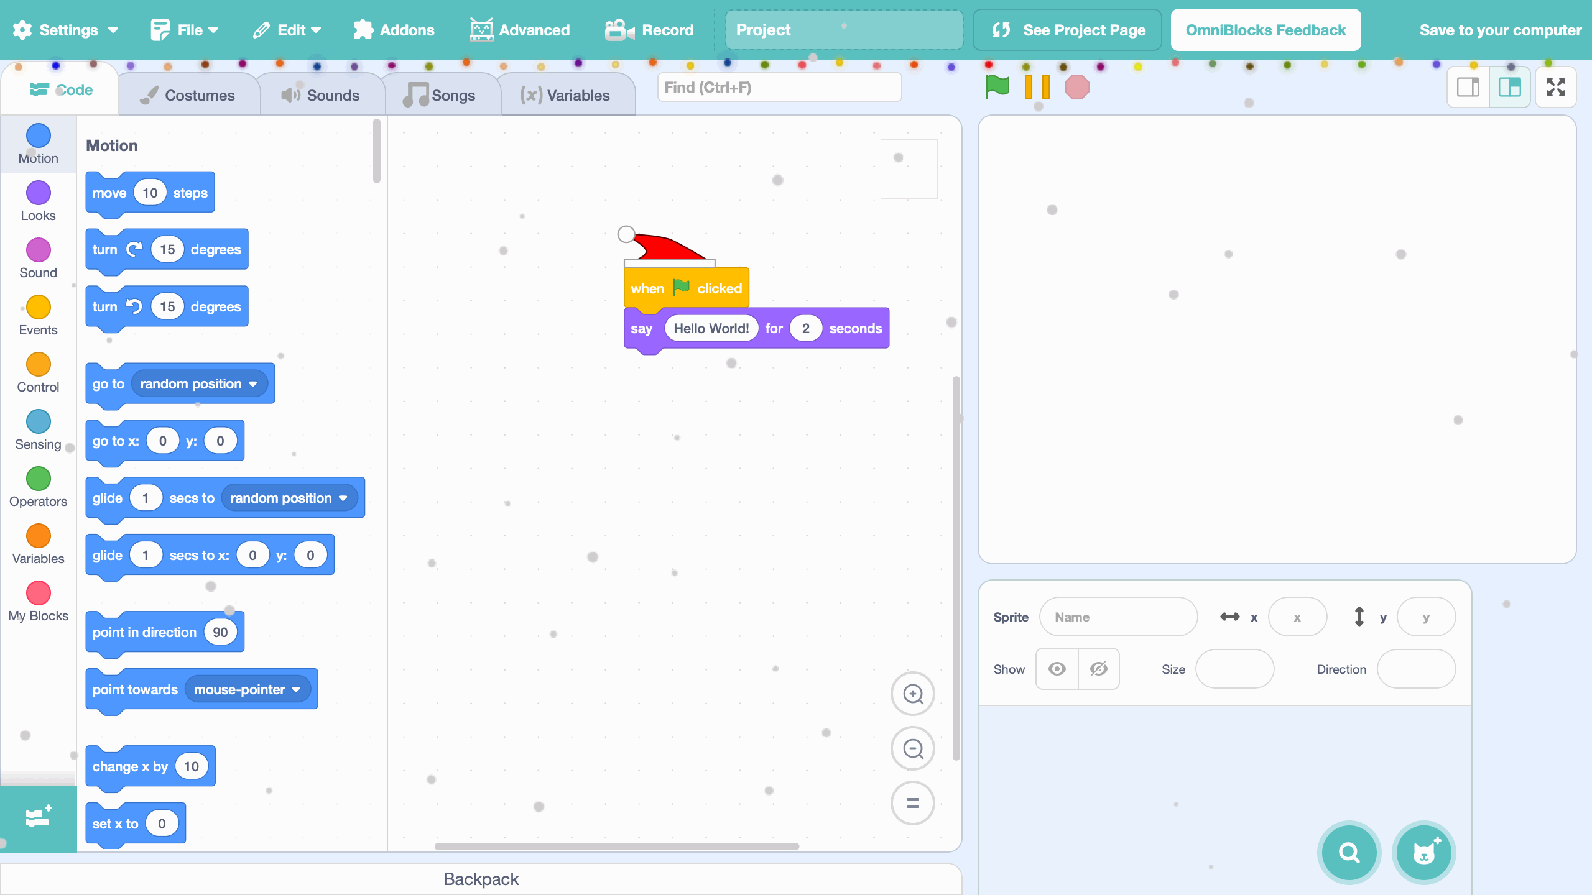This screenshot has height=895, width=1592.
Task: Switch to small stage layout
Action: tap(1468, 87)
